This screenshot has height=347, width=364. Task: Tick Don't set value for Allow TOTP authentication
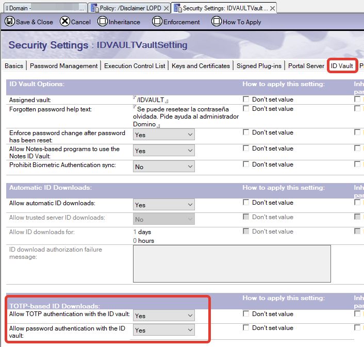[246, 313]
